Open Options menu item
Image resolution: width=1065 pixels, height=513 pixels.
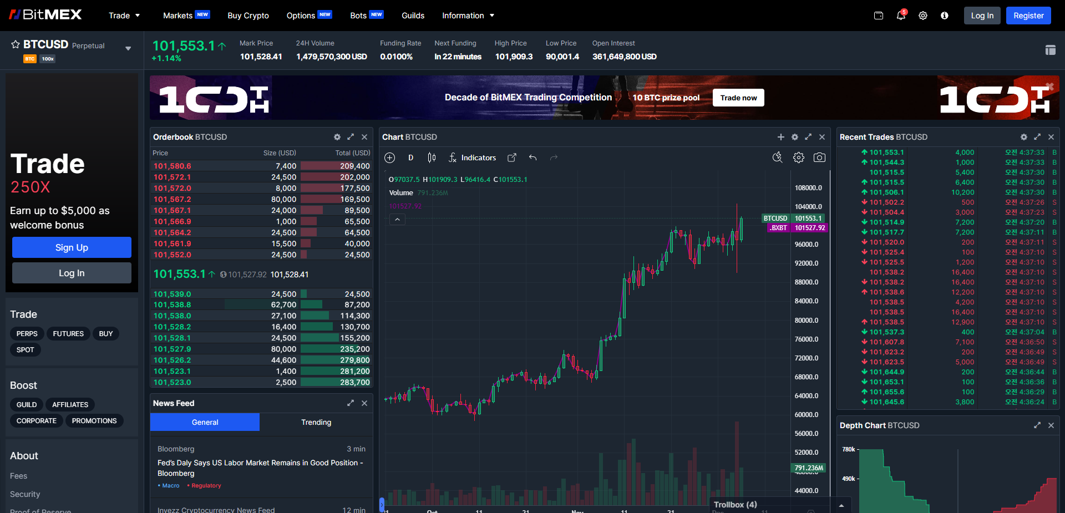tap(309, 16)
